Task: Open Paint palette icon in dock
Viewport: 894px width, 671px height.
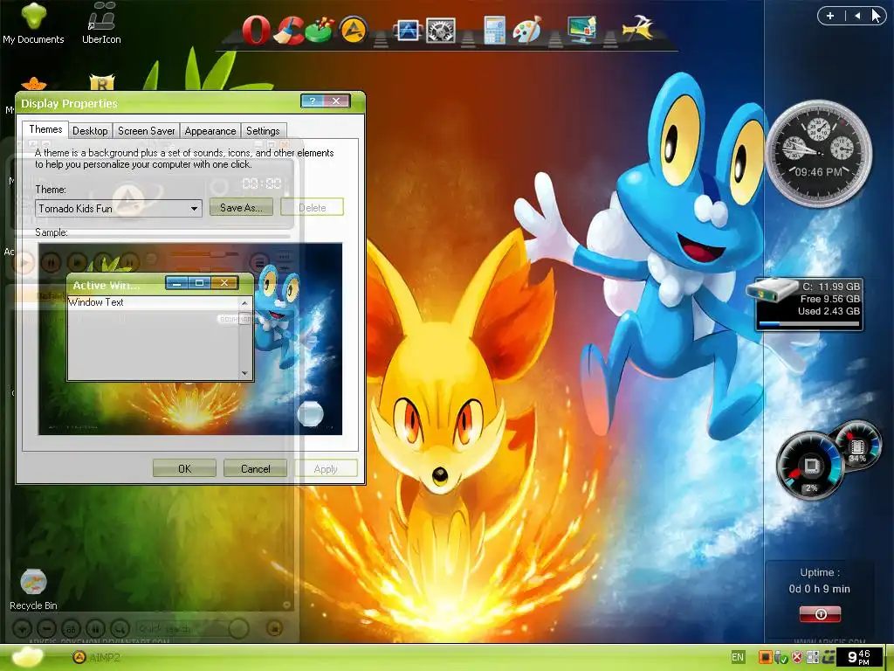Action: pos(526,30)
